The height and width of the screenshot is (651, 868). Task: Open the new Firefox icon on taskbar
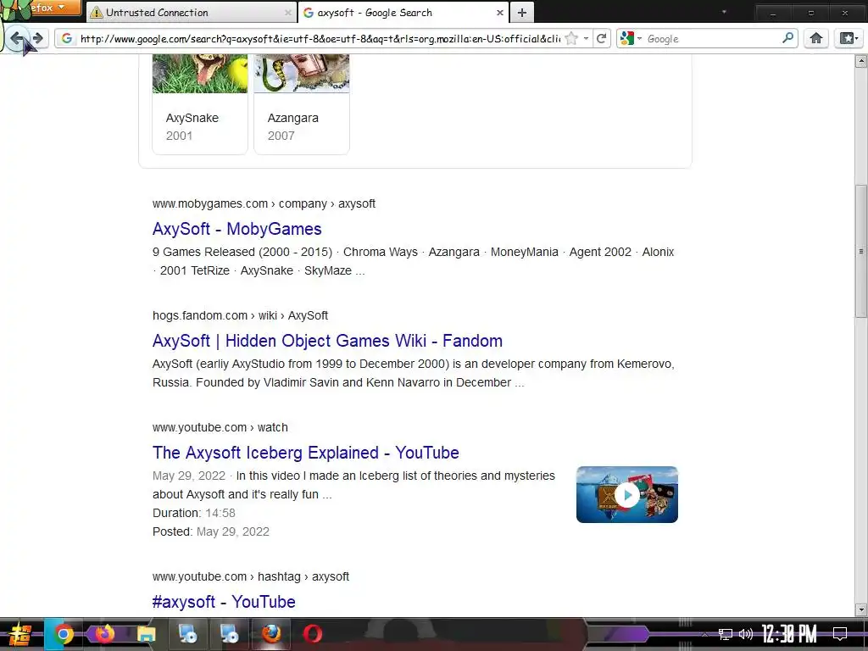[104, 634]
